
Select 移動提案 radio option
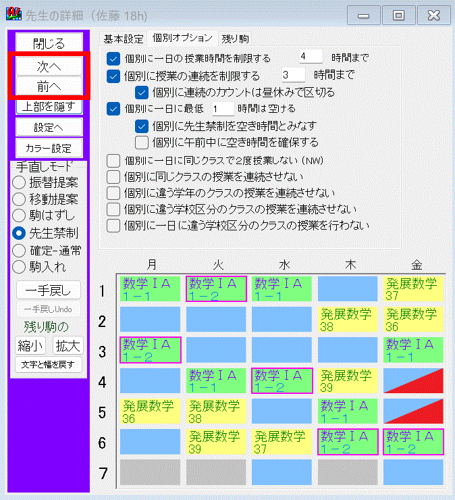45,199
